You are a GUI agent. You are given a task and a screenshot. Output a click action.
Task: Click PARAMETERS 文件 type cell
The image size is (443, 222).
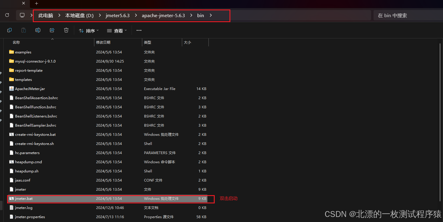[x=160, y=153]
